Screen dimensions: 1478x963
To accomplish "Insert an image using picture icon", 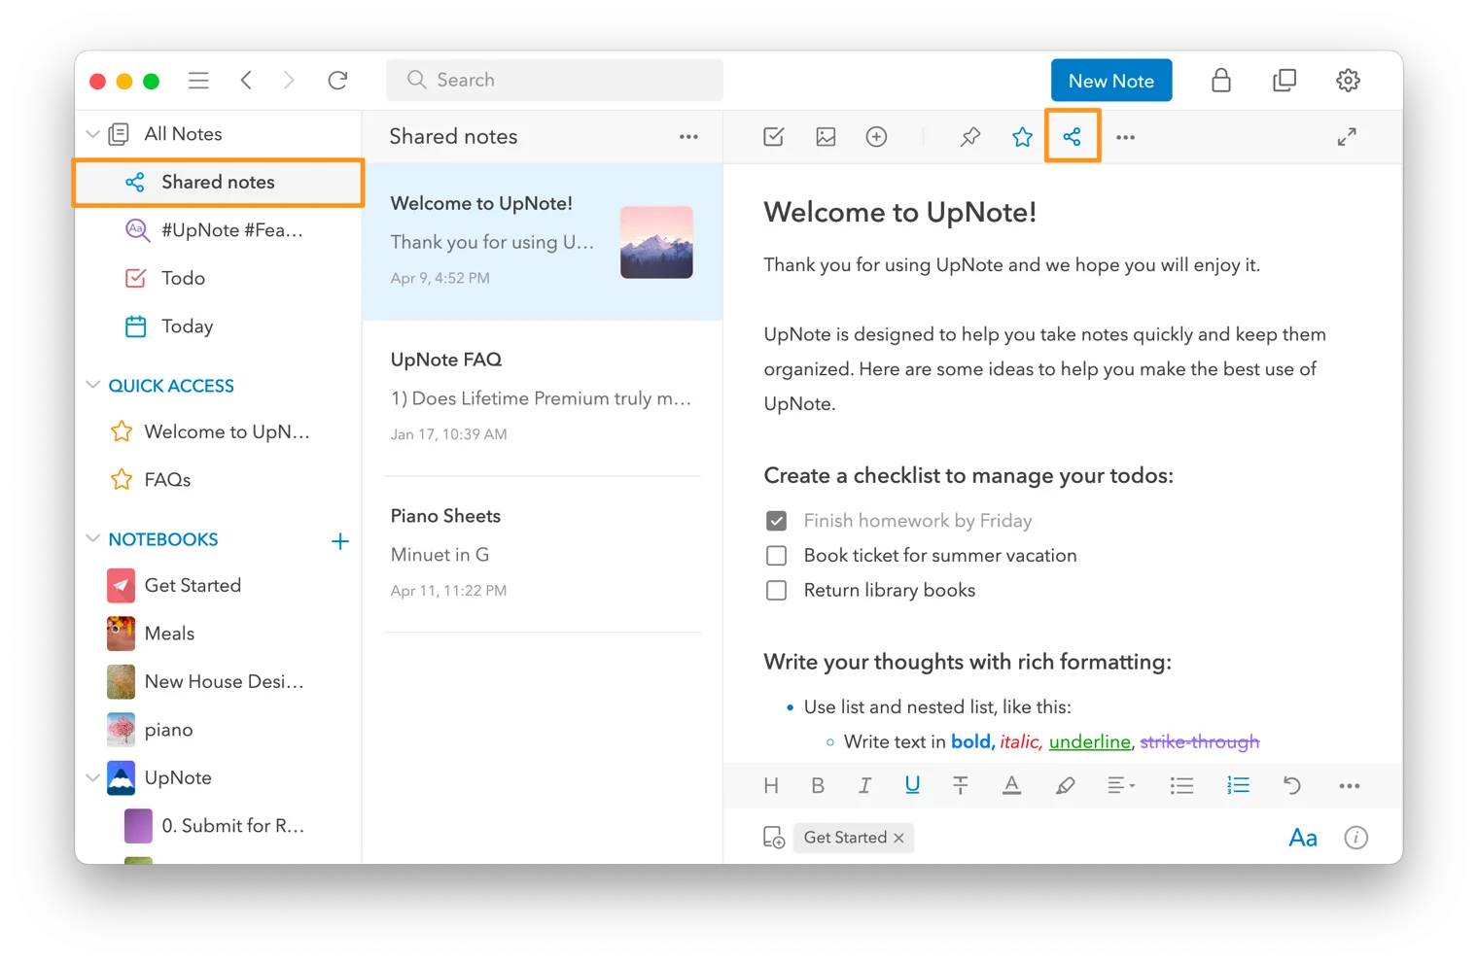I will pyautogui.click(x=826, y=137).
